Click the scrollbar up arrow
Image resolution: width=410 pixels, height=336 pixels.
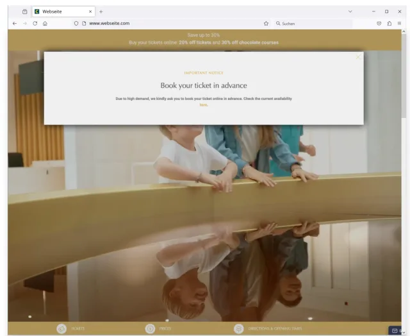point(404,31)
